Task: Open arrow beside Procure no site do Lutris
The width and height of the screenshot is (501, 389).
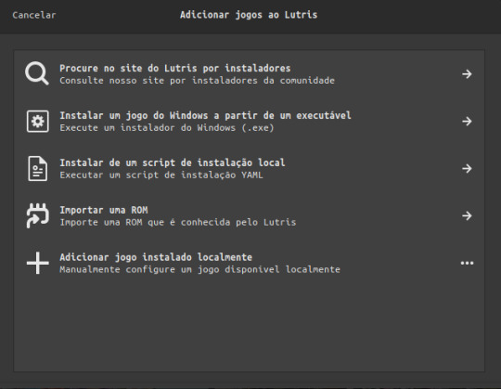Action: click(x=467, y=74)
